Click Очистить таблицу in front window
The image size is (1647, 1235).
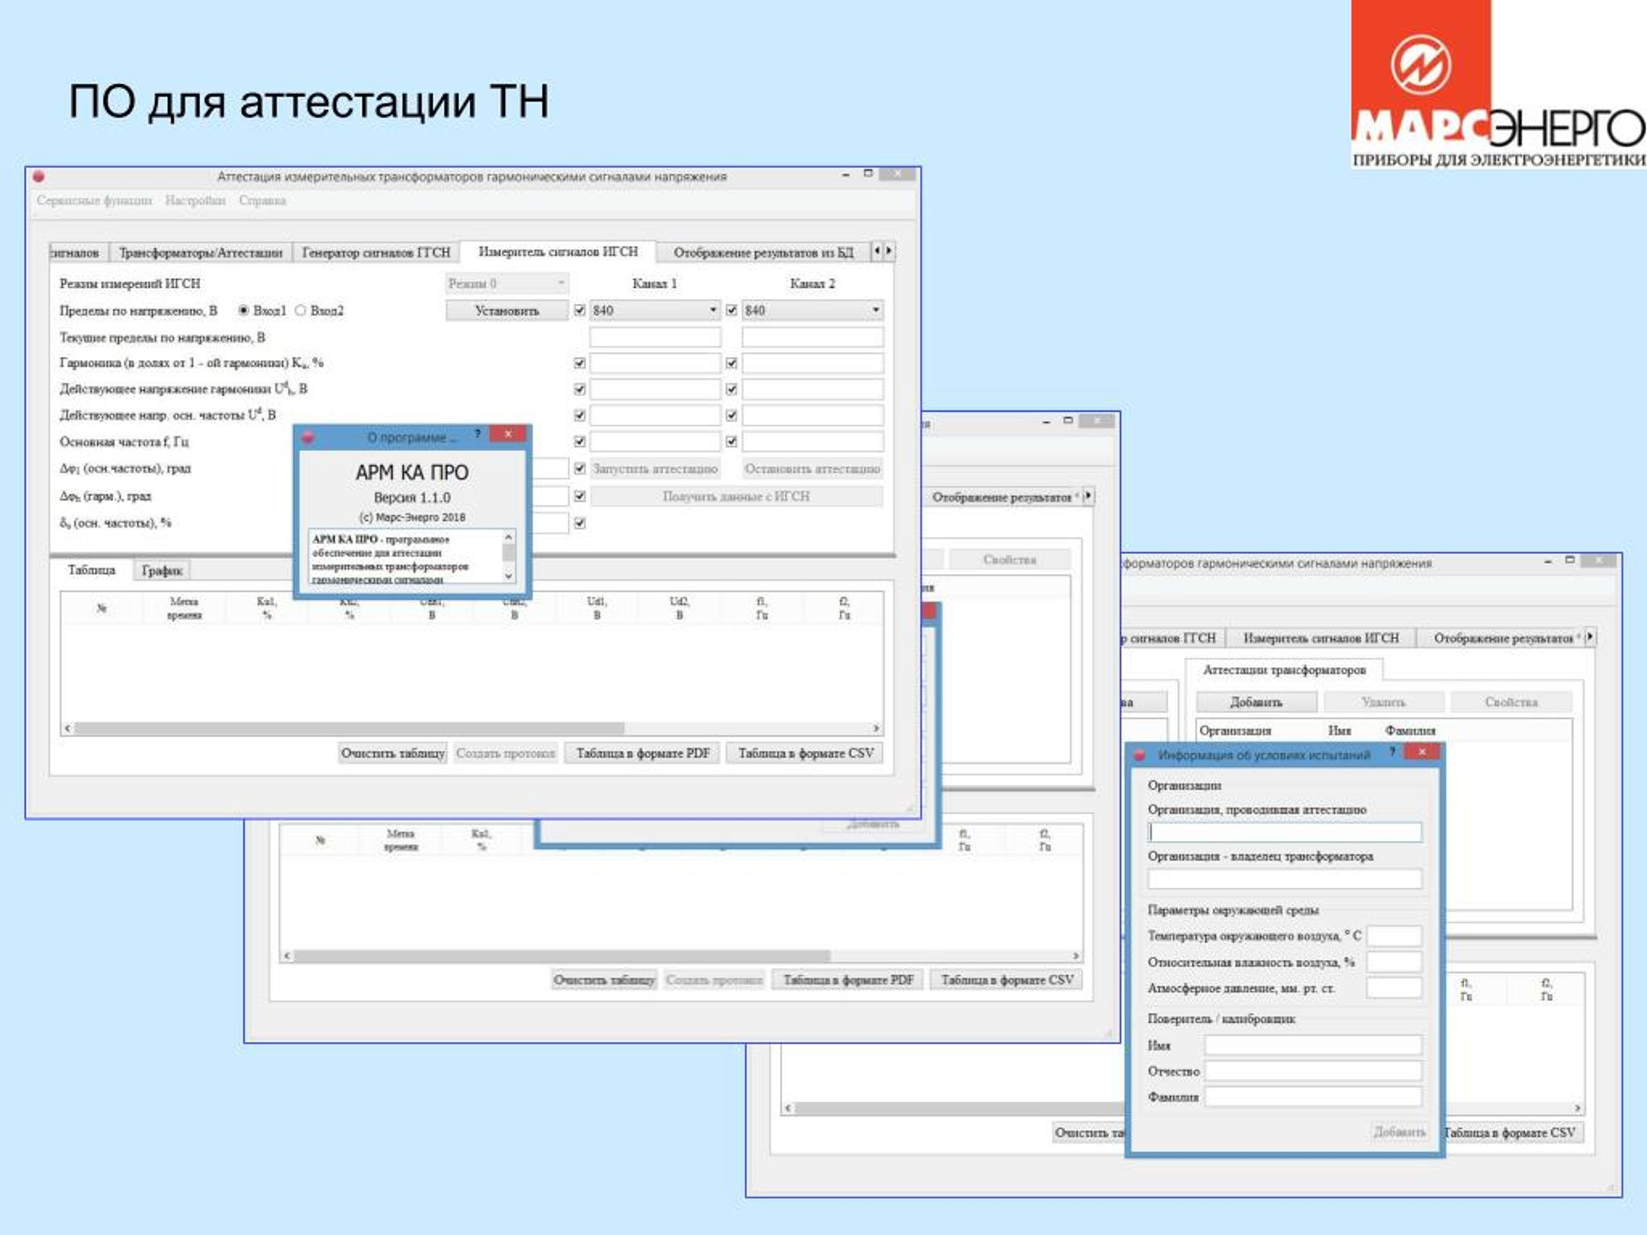(x=392, y=753)
